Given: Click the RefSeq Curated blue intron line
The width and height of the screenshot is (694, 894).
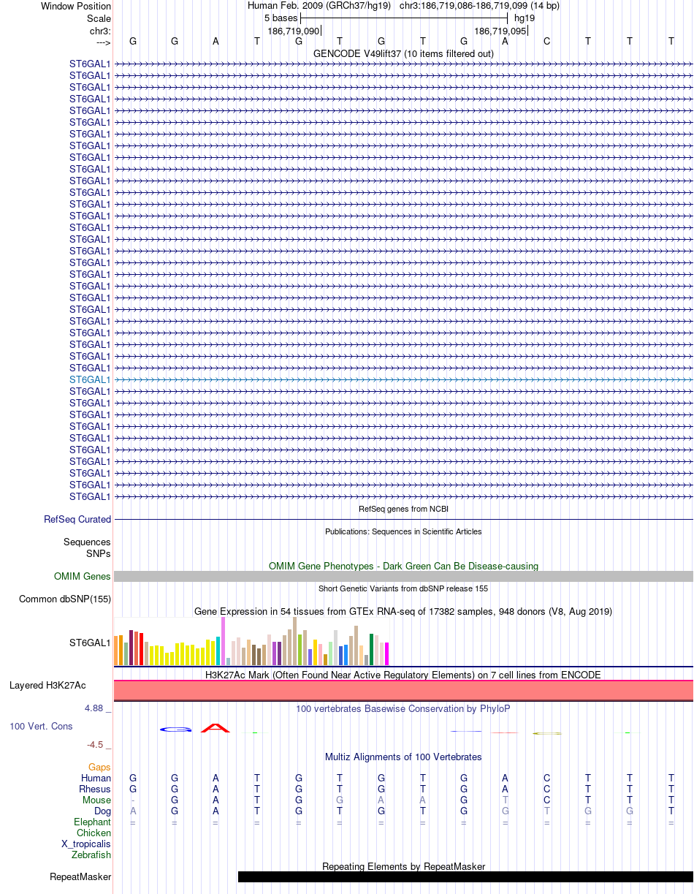Looking at the screenshot, I should [x=403, y=520].
